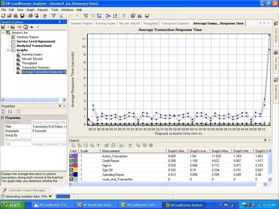
Task: Collapse the Session1.lra tree node
Action: pyautogui.click(x=3, y=33)
